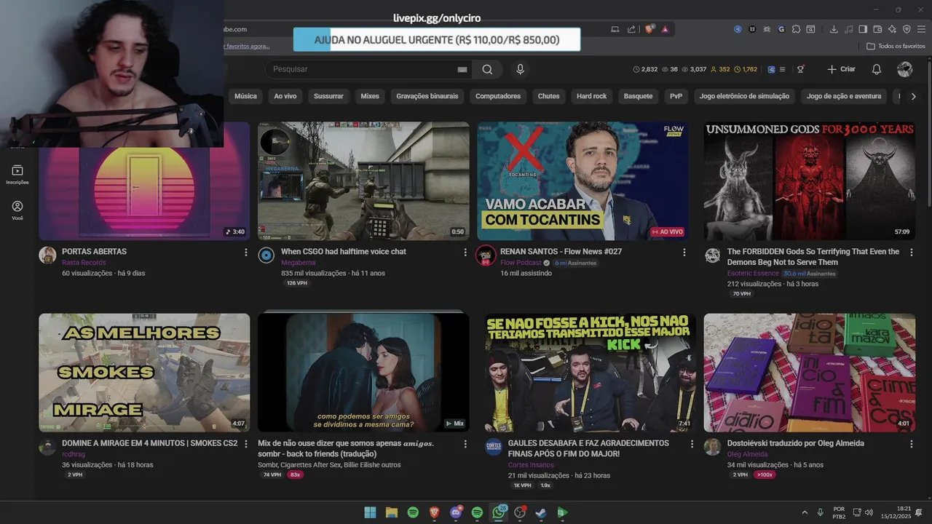Open the Brave playlist music note icon
Viewport: 932px width, 524px height.
click(x=848, y=29)
